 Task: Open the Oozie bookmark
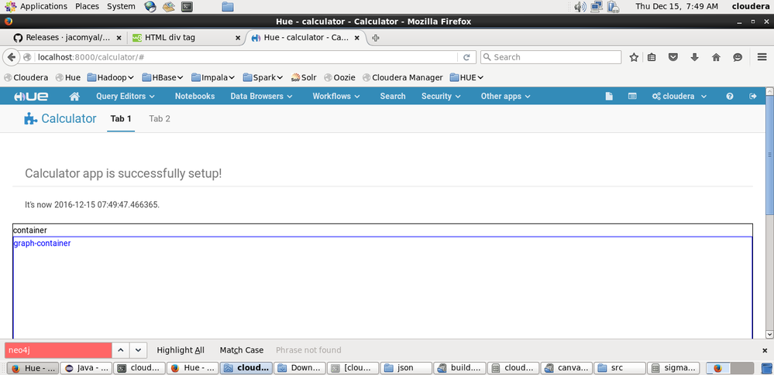[x=339, y=77]
